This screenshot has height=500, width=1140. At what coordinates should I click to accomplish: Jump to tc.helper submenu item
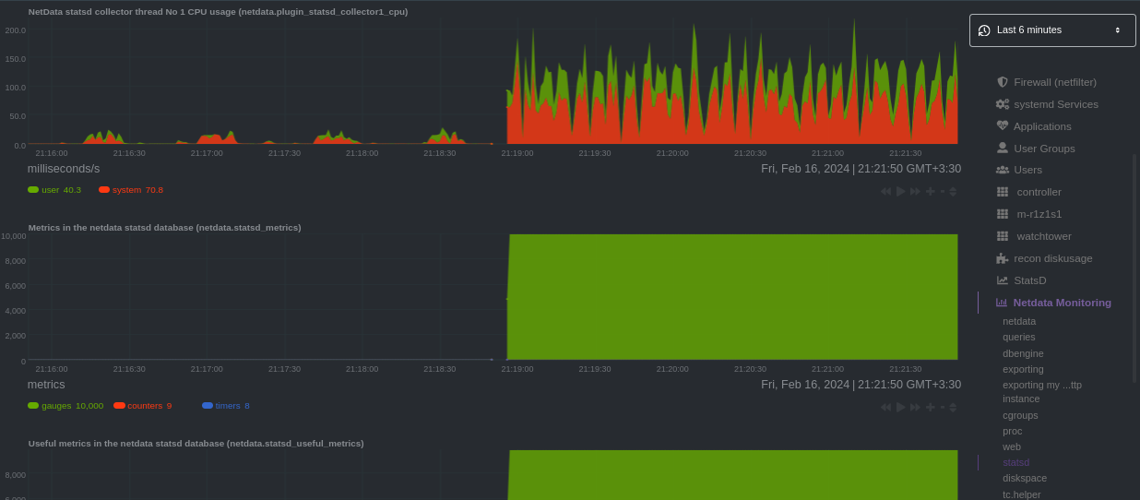coord(1022,494)
